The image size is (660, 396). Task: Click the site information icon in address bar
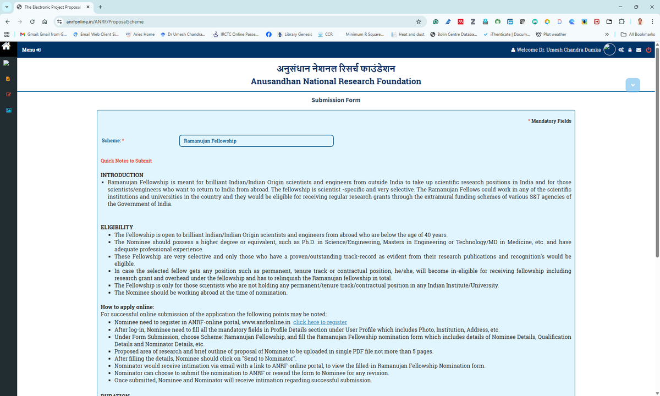59,21
